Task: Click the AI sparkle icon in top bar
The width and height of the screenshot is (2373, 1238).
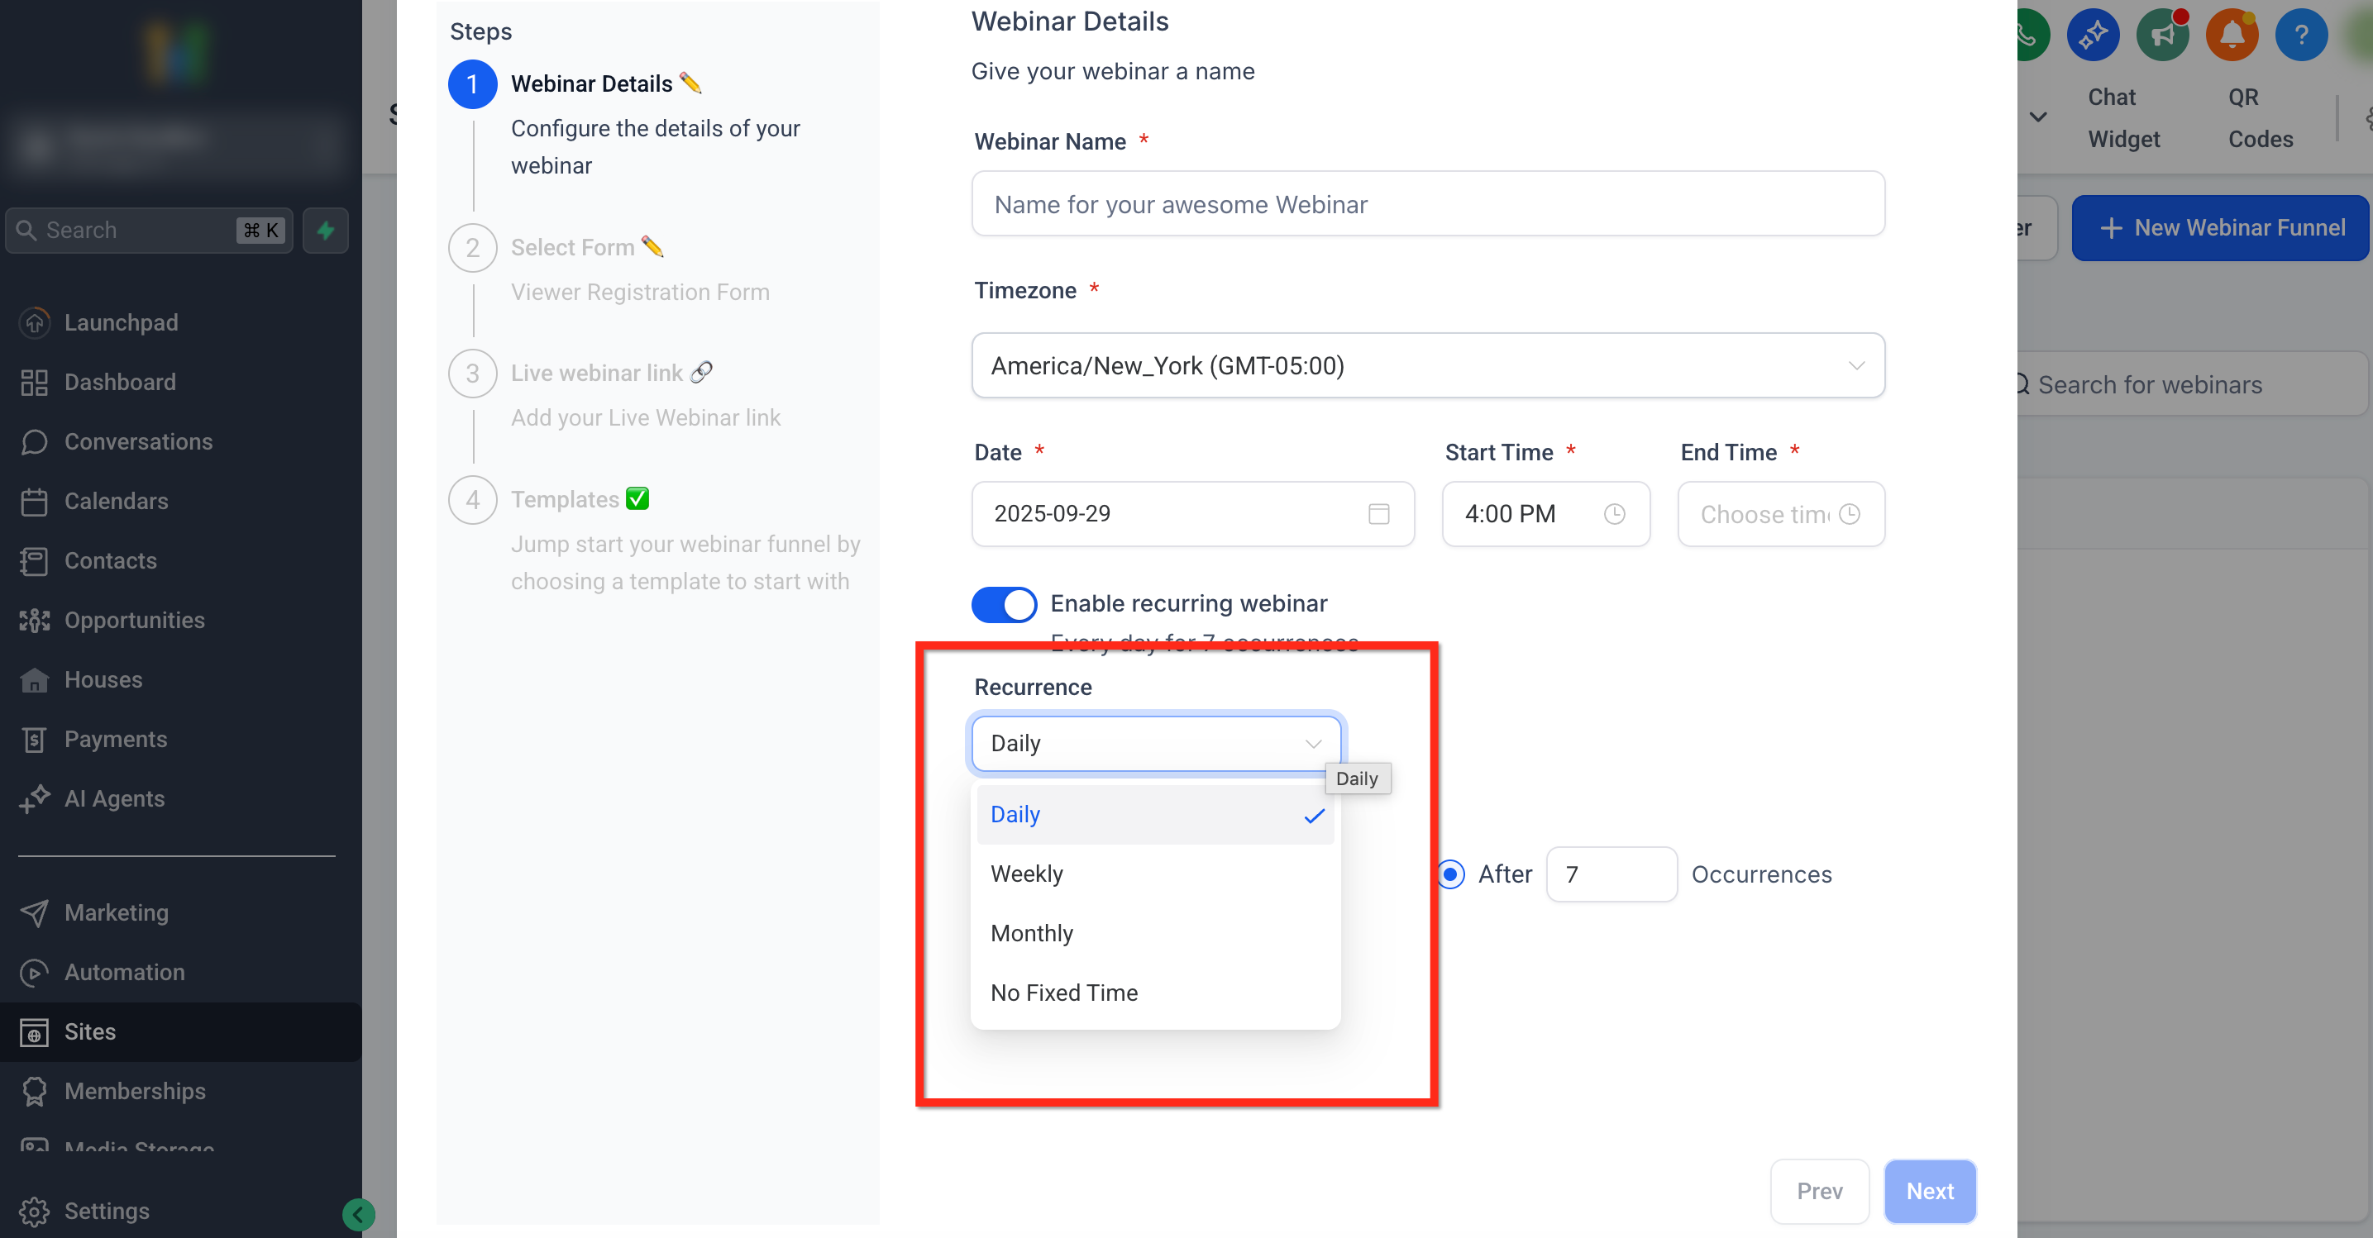Action: [x=2093, y=35]
